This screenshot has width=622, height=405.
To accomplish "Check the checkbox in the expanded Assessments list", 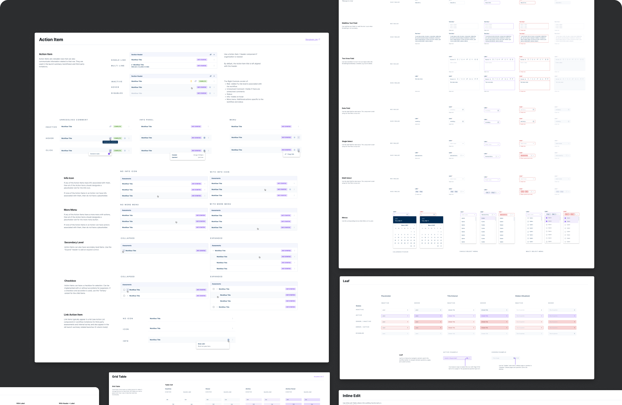I will [x=214, y=289].
